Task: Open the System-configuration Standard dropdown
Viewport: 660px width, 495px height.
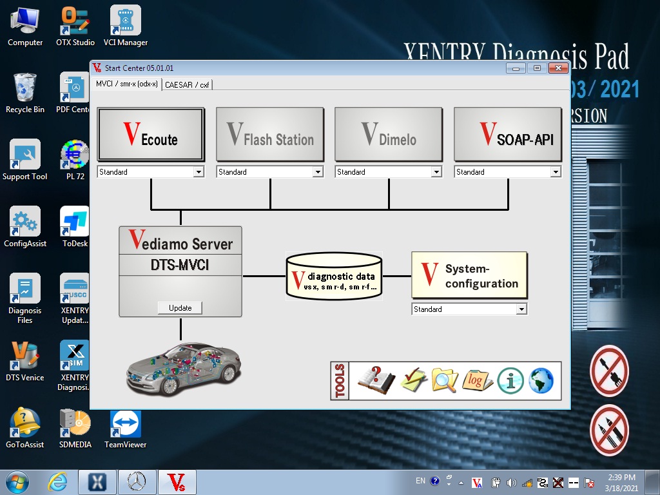Action: tap(521, 309)
